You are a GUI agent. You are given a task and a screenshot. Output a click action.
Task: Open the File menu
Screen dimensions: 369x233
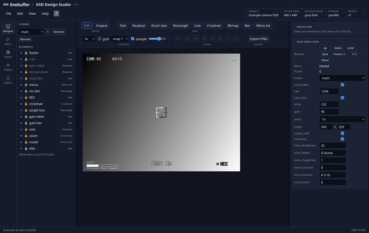coord(9,14)
